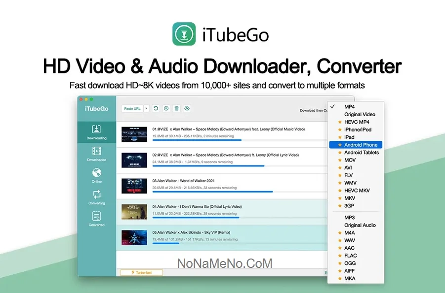Select MP3 audio format menu entry

(349, 218)
